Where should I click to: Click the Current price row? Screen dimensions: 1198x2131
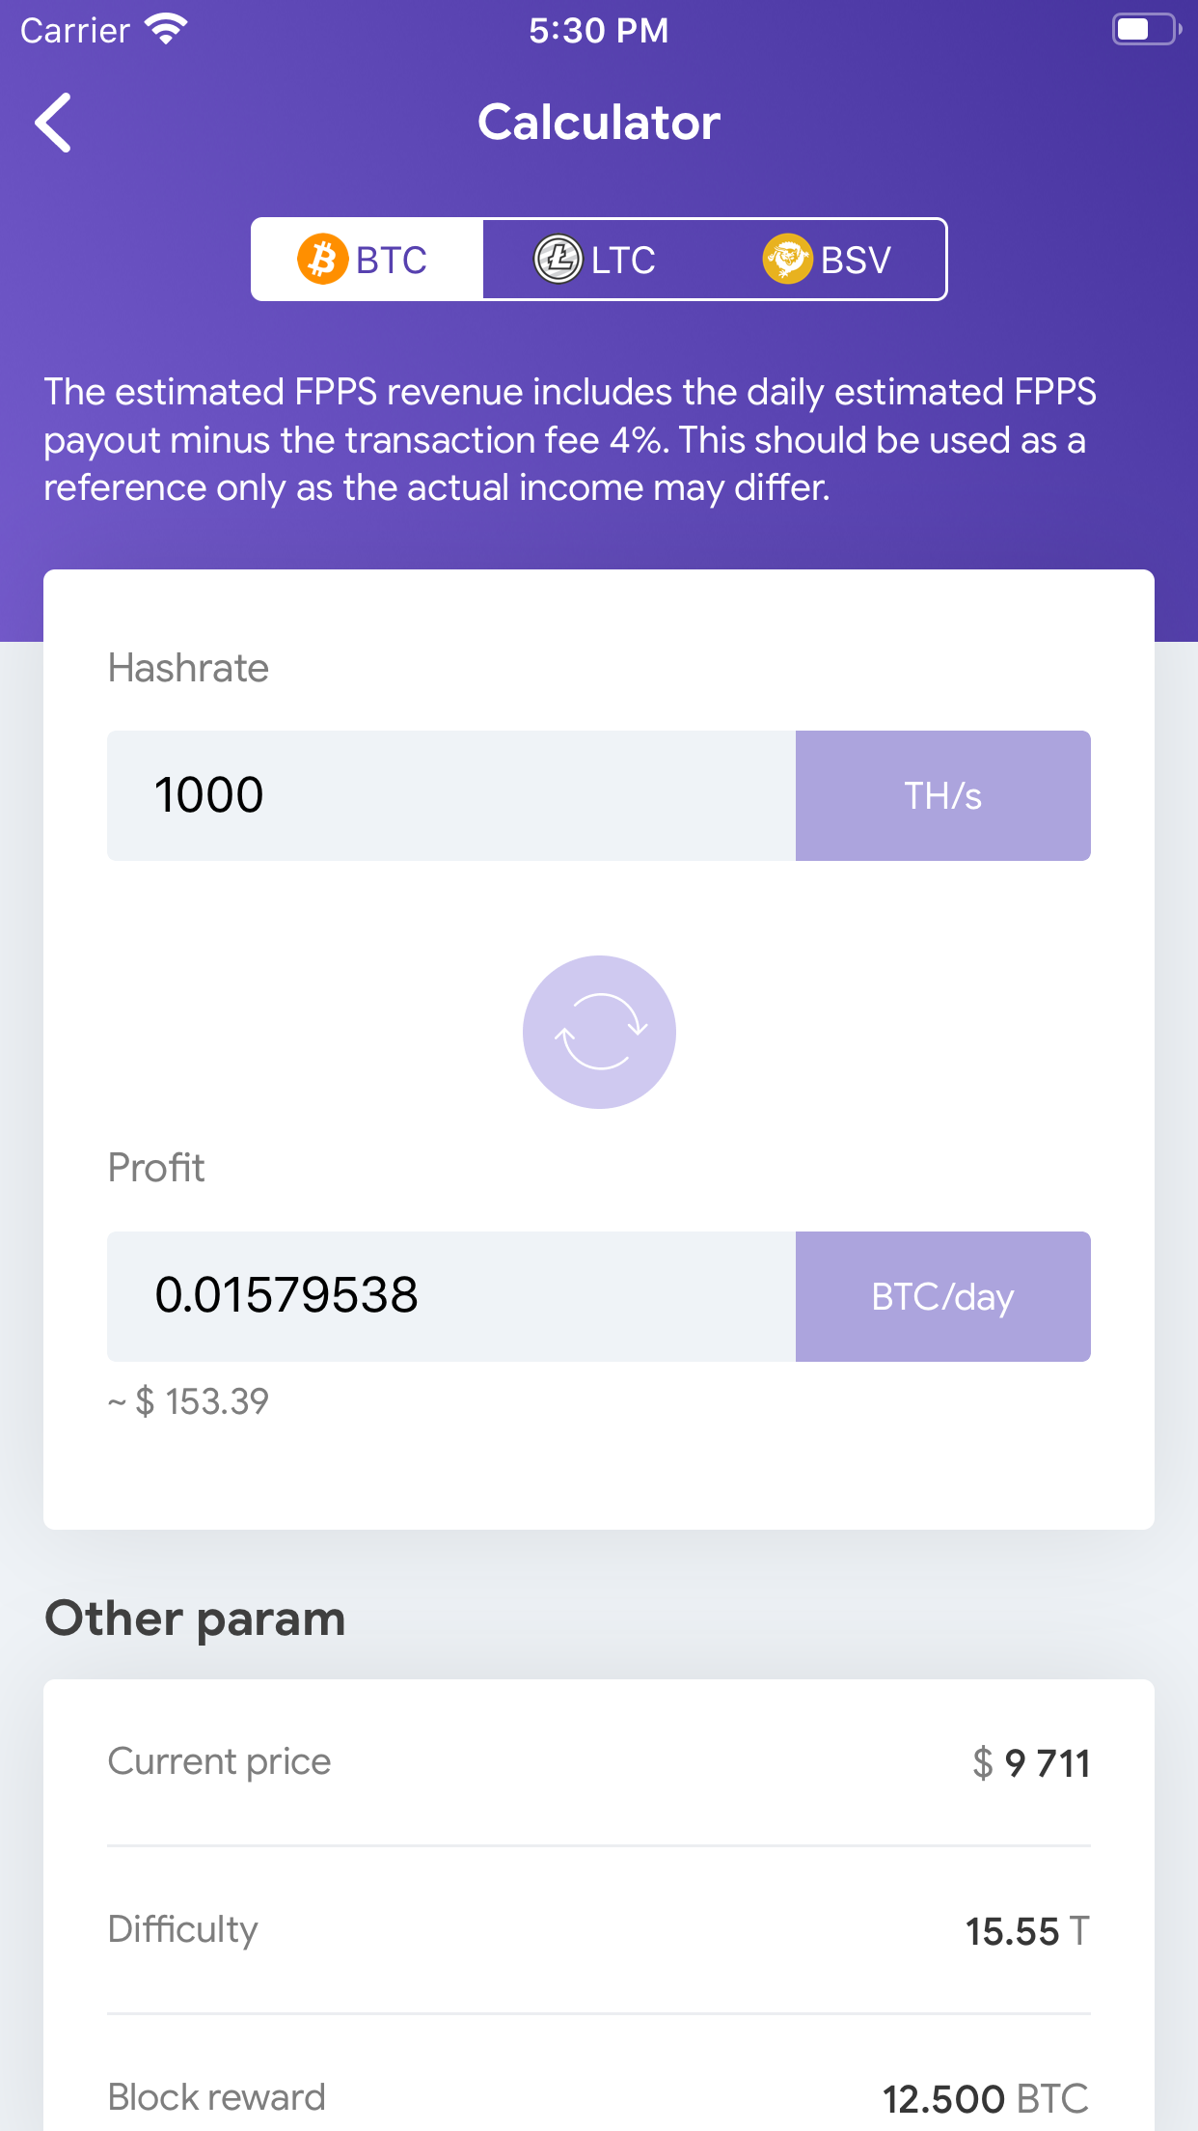(x=598, y=1761)
